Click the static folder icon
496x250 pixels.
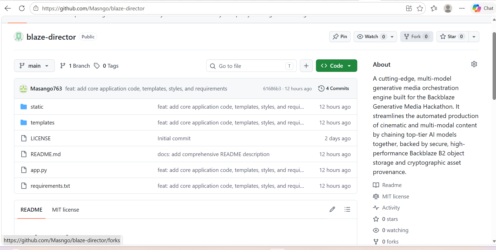[x=24, y=107]
